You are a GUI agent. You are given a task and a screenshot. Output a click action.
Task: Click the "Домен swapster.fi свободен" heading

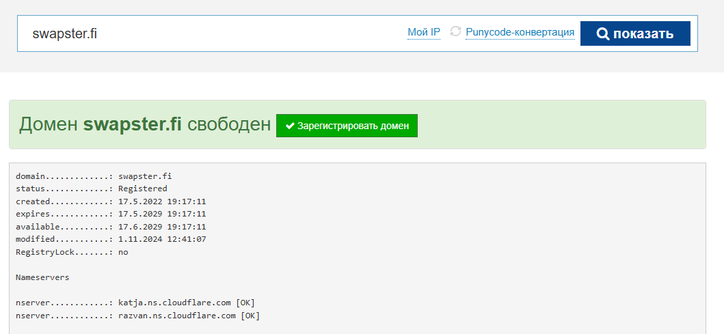144,124
